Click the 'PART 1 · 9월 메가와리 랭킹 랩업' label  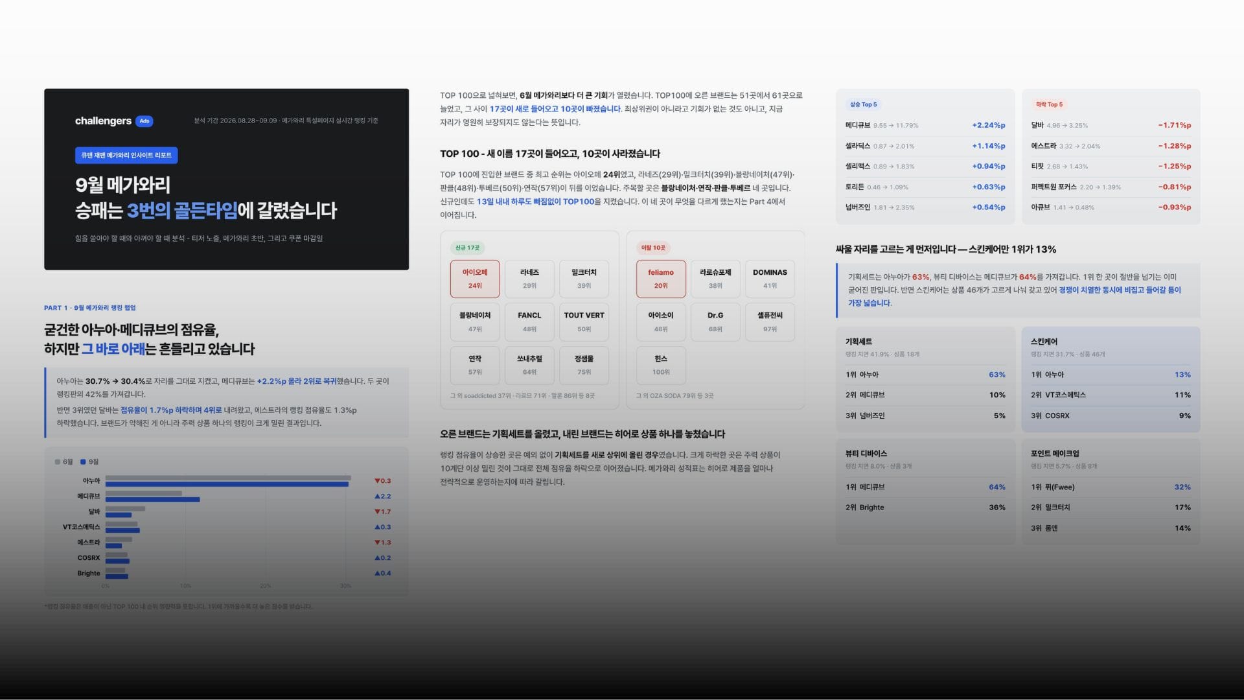pyautogui.click(x=90, y=308)
